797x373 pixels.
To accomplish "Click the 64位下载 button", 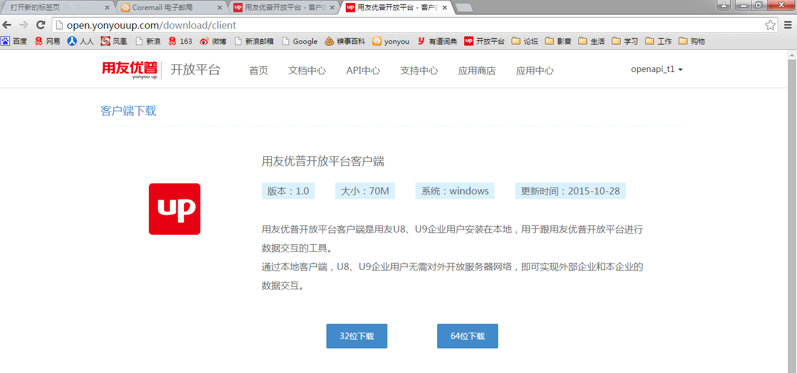I will point(468,336).
